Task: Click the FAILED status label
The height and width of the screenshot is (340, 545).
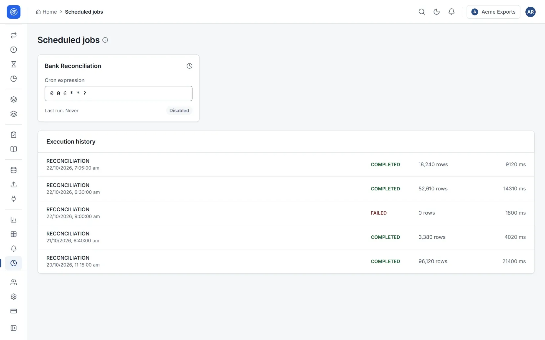Action: [378, 213]
